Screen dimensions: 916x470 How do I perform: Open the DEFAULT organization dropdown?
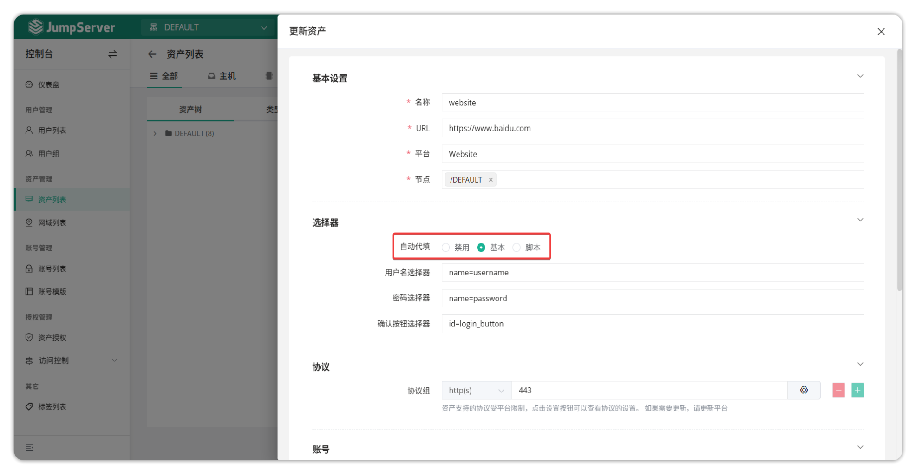tap(208, 27)
